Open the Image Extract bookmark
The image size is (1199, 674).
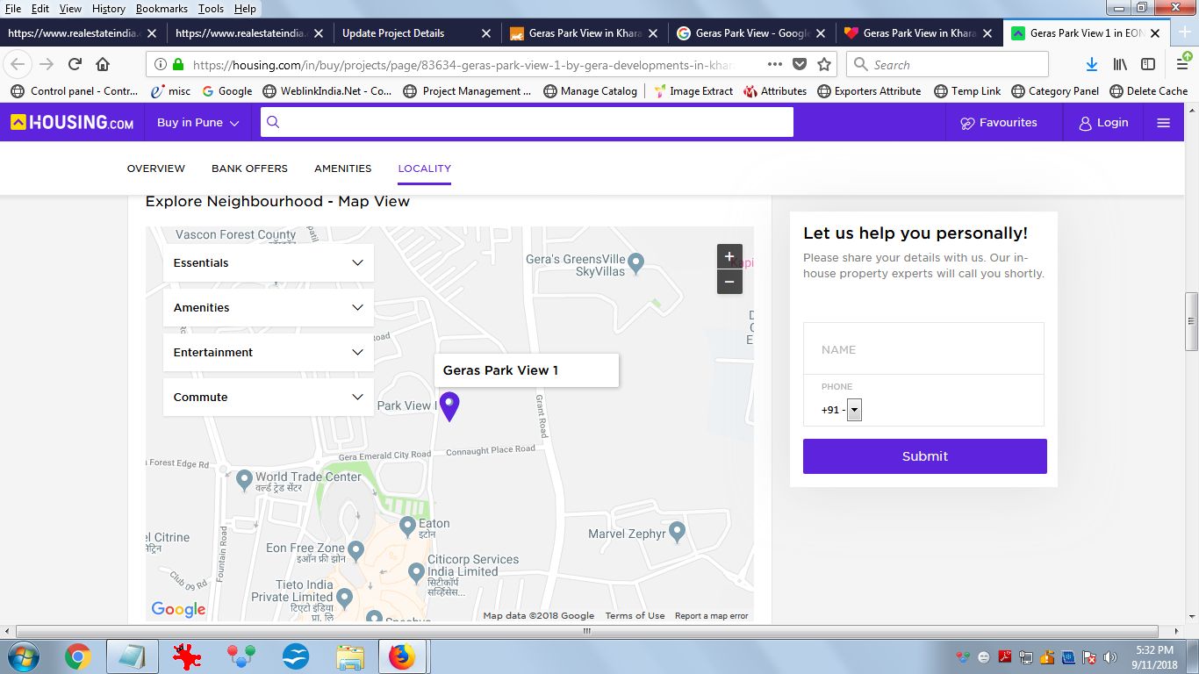[x=693, y=90]
